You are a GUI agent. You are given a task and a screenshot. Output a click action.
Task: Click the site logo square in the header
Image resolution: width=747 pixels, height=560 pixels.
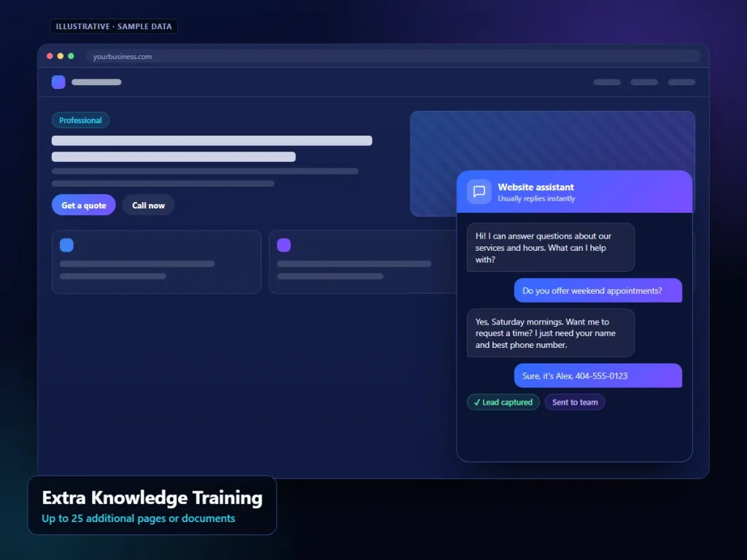tap(58, 82)
